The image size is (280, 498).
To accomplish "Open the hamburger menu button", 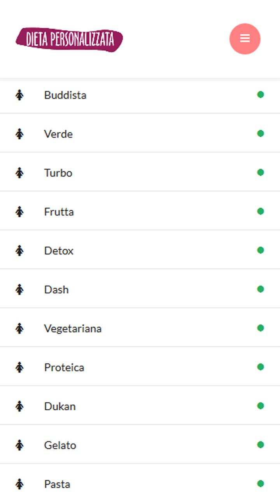I will pyautogui.click(x=245, y=39).
